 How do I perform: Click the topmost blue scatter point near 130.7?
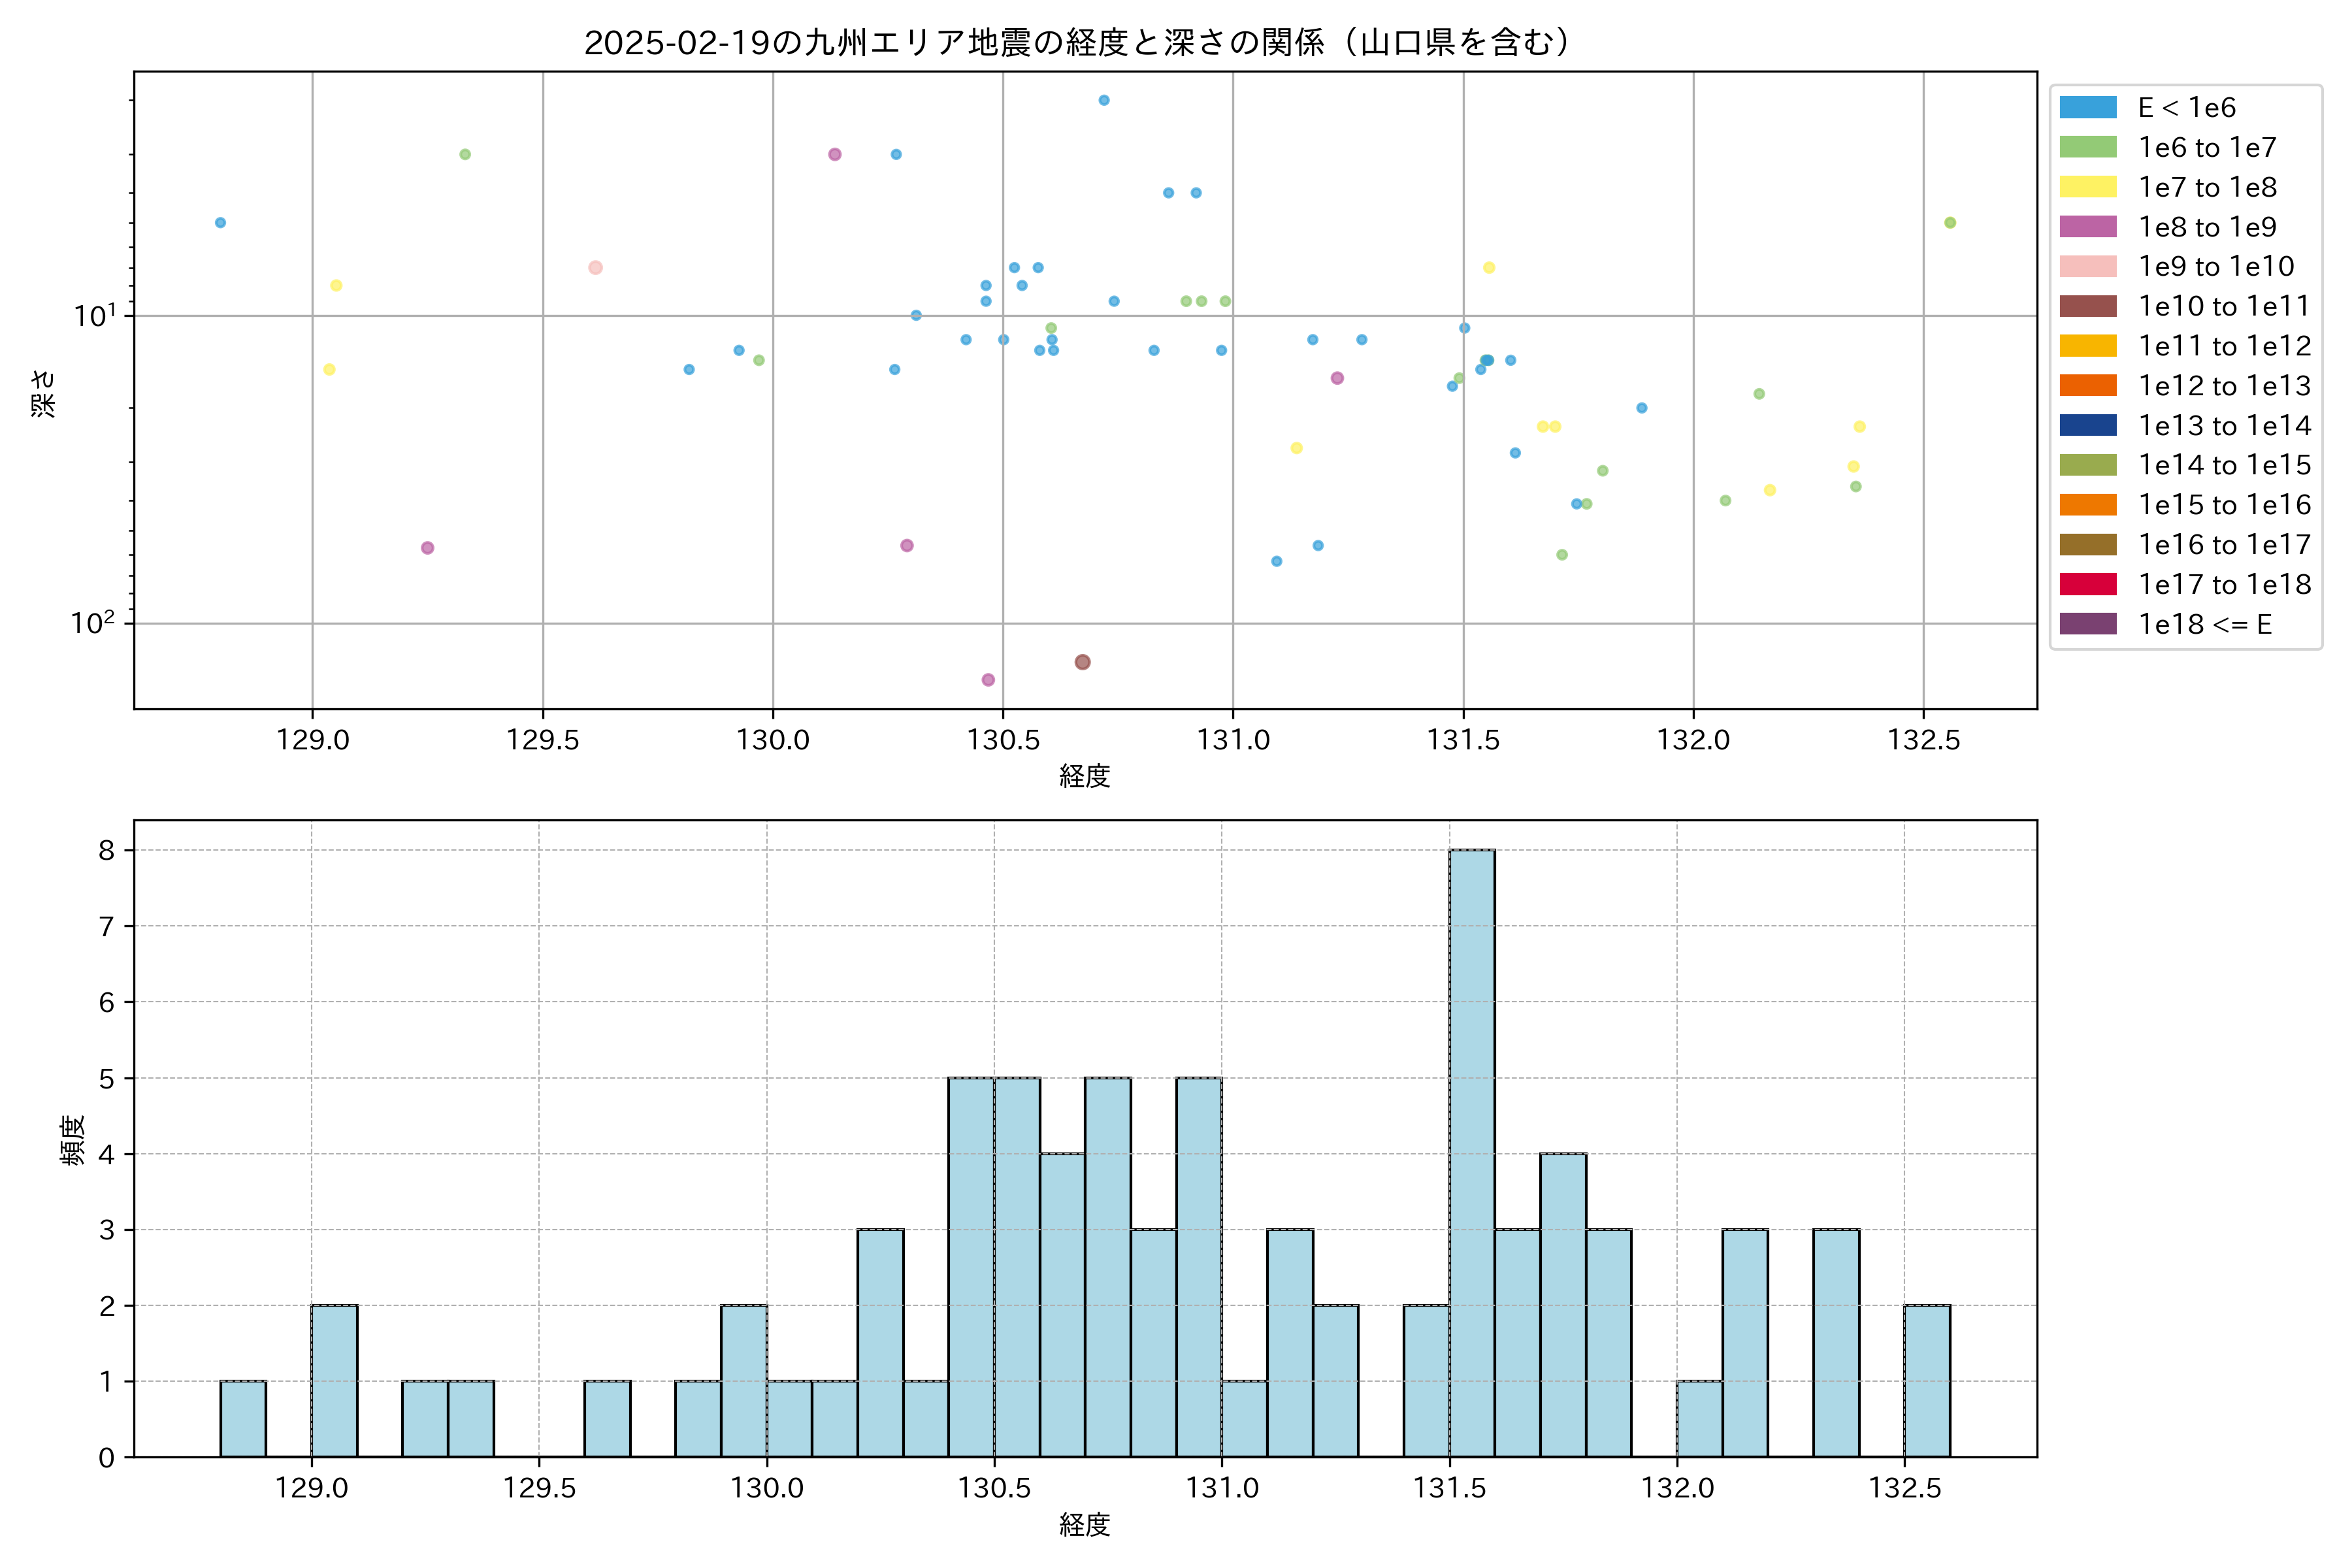pos(1104,100)
